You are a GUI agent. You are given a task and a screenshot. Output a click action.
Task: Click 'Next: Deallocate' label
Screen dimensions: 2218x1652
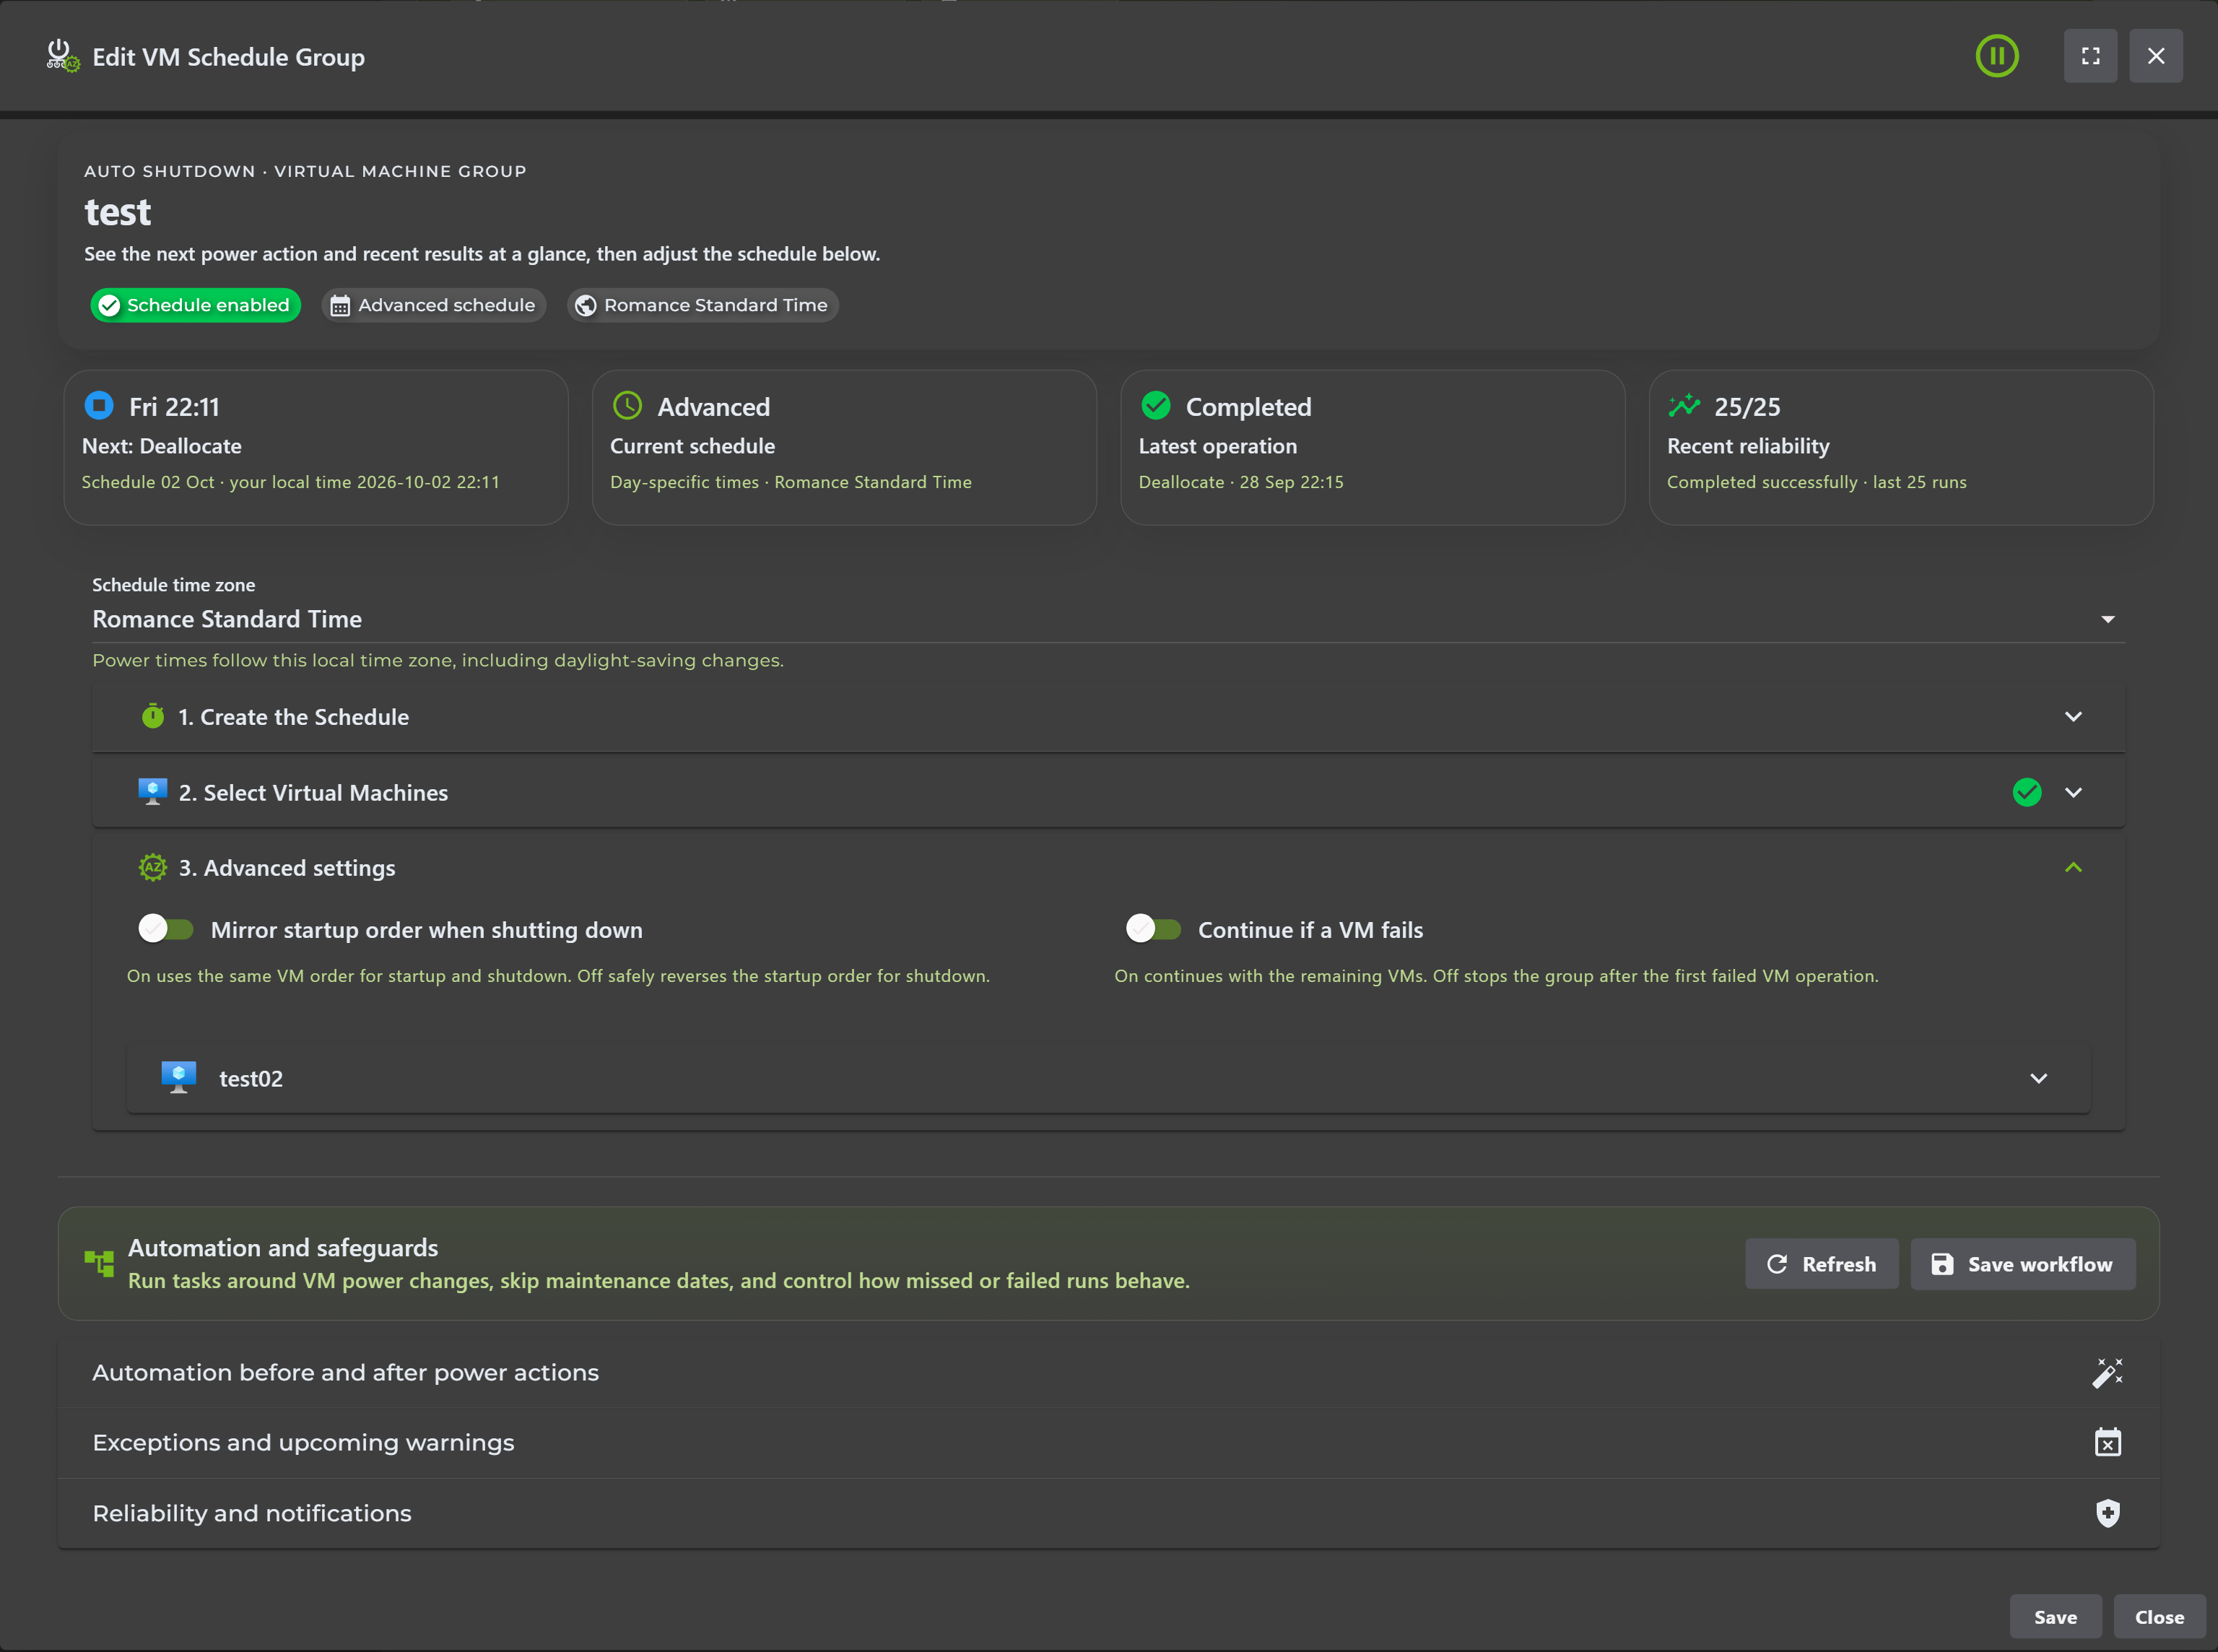(161, 446)
